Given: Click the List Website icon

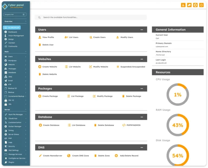Looking at the screenshot, I should tap(66, 67).
